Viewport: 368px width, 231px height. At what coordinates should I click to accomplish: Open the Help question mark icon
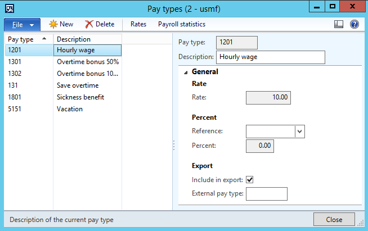point(354,24)
